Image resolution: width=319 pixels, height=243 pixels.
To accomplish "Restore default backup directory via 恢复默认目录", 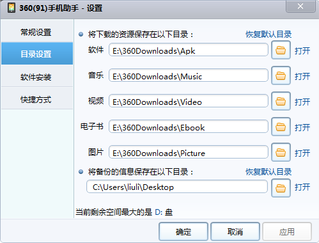I will point(268,171).
